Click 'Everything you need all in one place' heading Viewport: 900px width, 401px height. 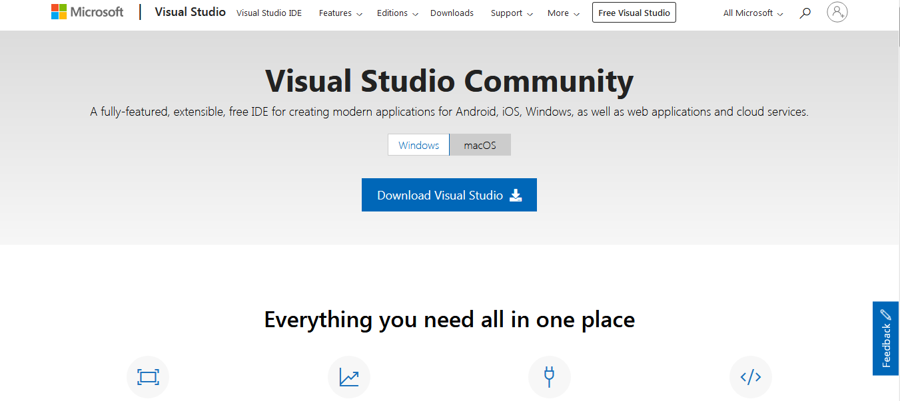450,320
